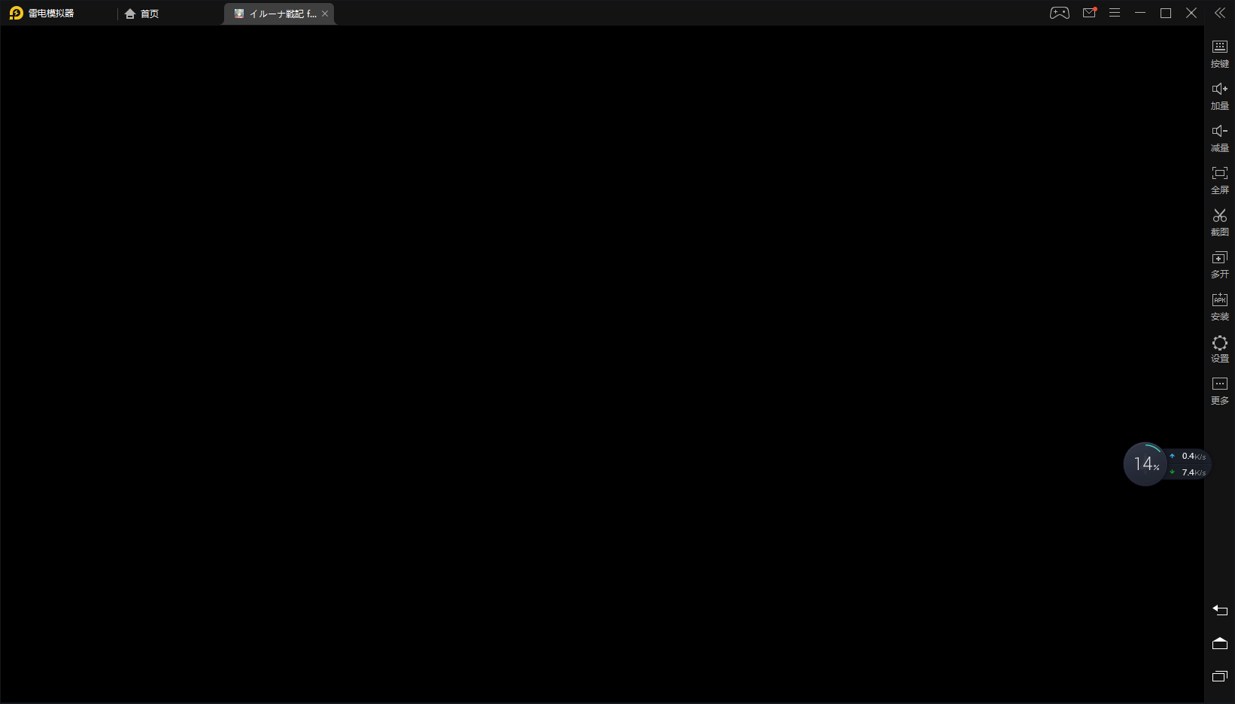The height and width of the screenshot is (704, 1235).
Task: Switch to the 首页 home tab
Action: click(142, 14)
